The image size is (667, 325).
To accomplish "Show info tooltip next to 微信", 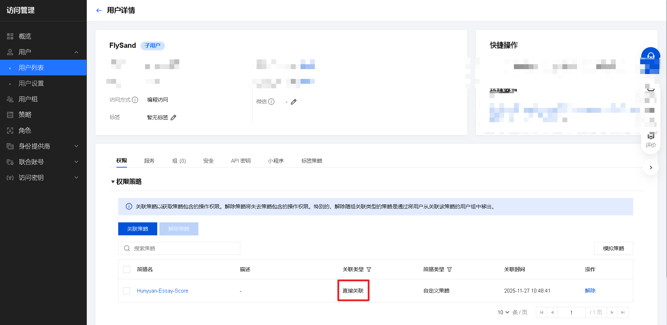I will click(x=271, y=102).
